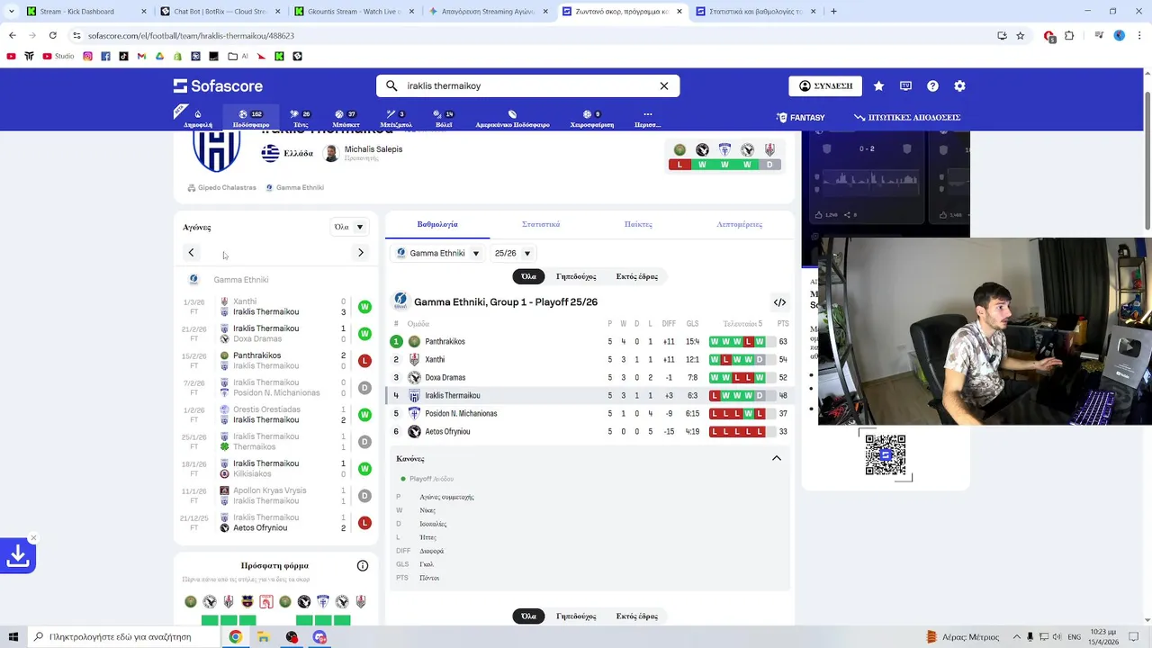Switch to the Λεπτομέρειες tab

tap(739, 224)
